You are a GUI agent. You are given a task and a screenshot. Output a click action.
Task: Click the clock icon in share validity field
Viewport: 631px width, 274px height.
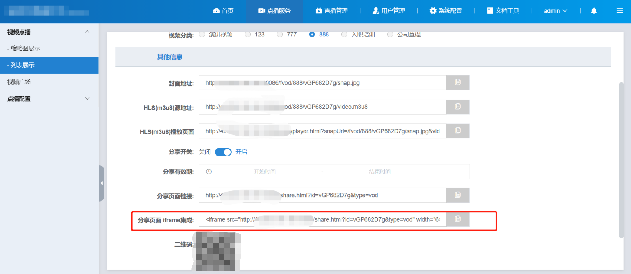tap(209, 172)
